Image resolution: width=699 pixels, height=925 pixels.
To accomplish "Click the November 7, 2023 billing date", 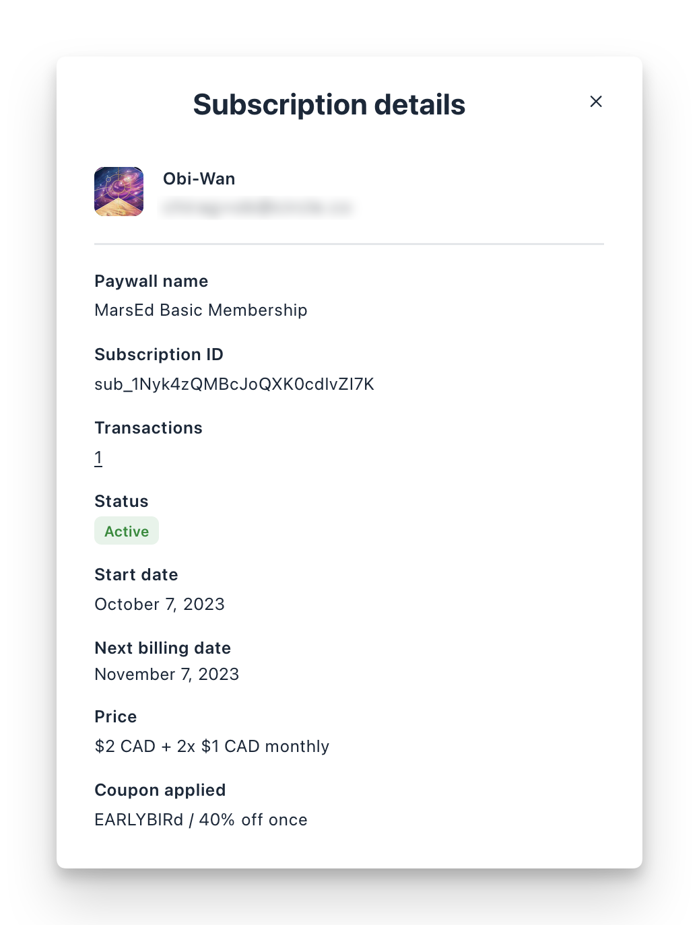I will 167,674.
